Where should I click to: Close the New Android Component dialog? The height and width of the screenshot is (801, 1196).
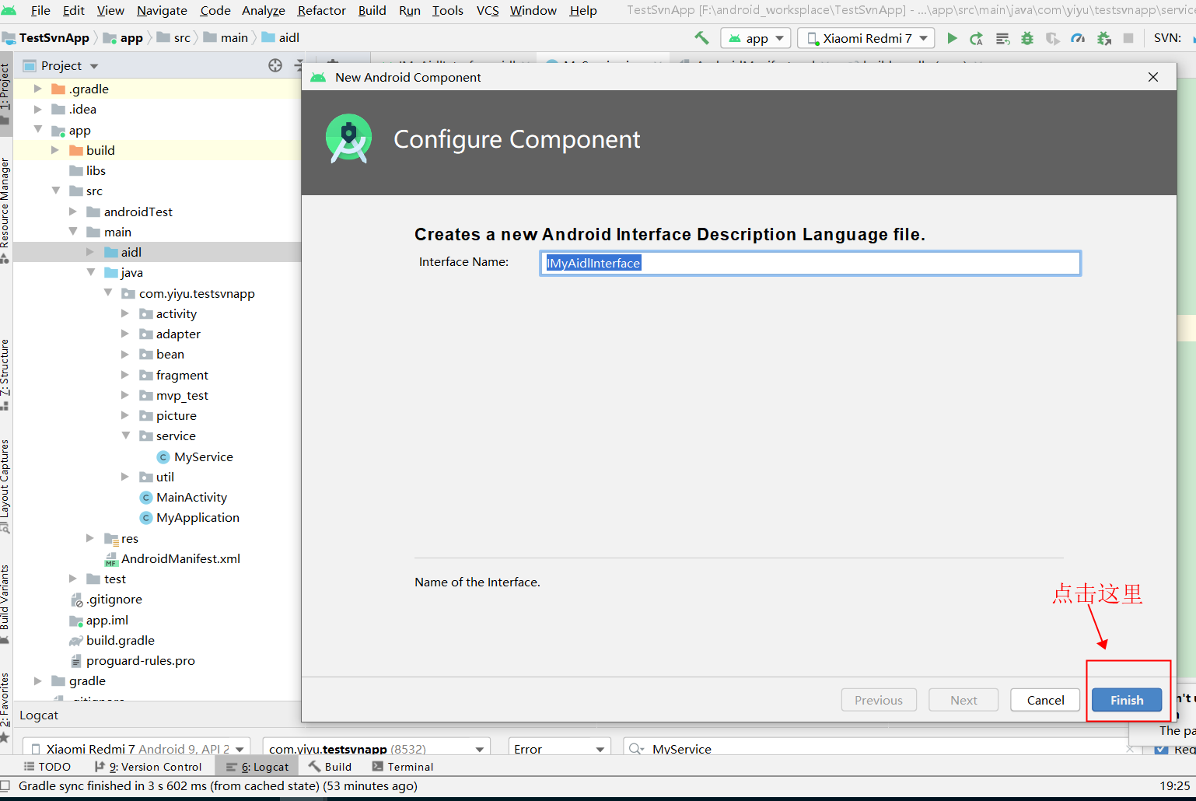[1153, 77]
